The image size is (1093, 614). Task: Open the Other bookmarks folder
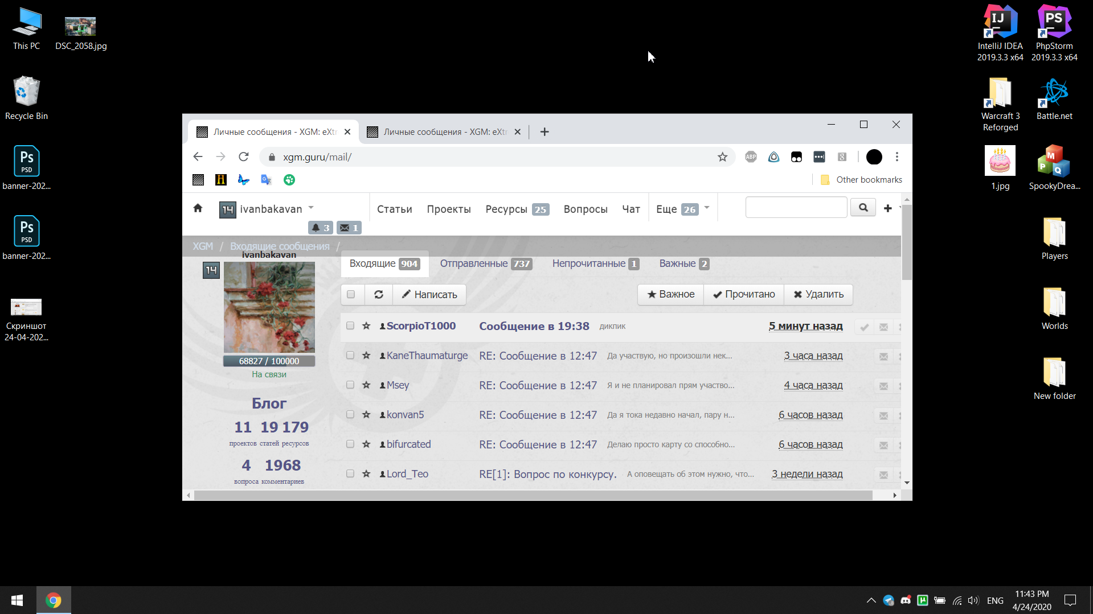(x=861, y=180)
